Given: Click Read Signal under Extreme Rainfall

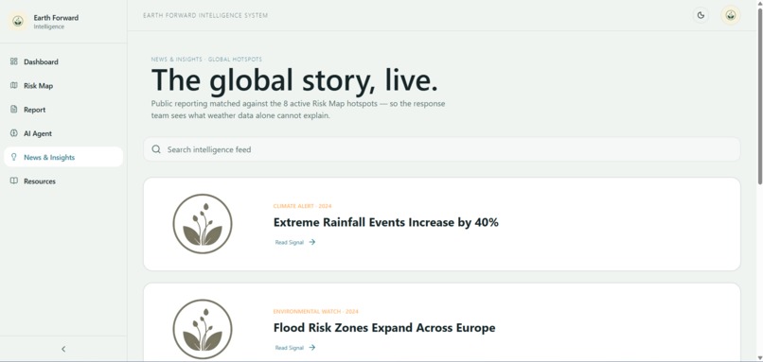Looking at the screenshot, I should point(290,242).
